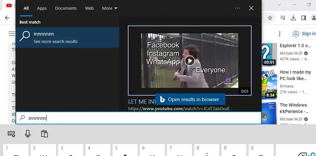Tap the 1 / q key

coord(16,150)
